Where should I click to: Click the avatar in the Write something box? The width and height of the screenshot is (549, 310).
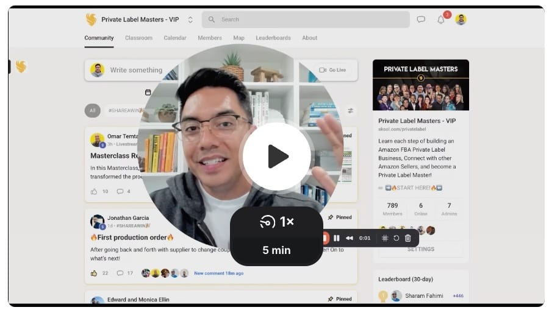(x=97, y=70)
